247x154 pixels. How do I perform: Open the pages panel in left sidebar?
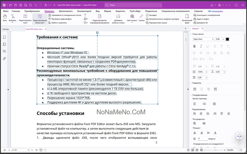pyautogui.click(x=4, y=44)
